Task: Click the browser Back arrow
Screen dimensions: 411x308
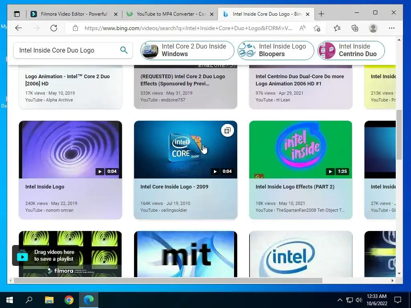Action: 18,28
